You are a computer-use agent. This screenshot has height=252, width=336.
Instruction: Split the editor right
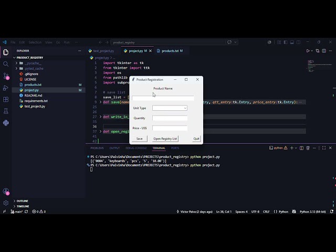[324, 51]
